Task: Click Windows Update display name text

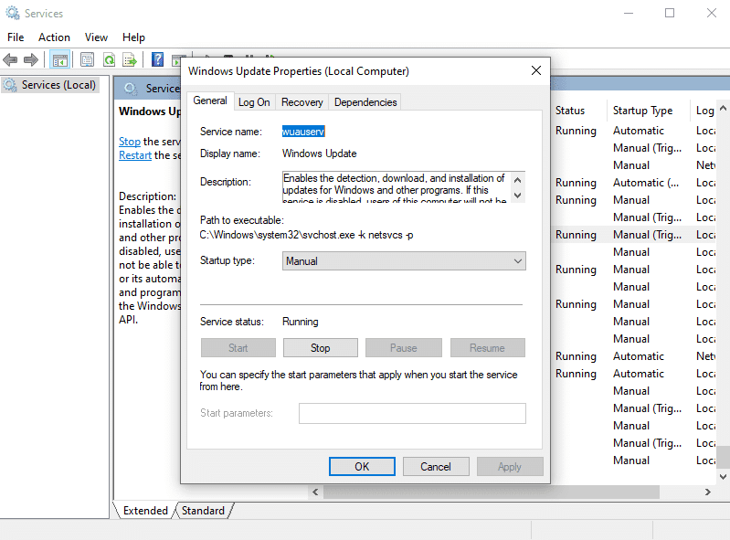Action: coord(320,154)
